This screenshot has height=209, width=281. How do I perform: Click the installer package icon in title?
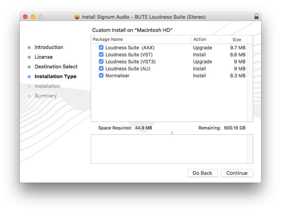[x=77, y=17]
